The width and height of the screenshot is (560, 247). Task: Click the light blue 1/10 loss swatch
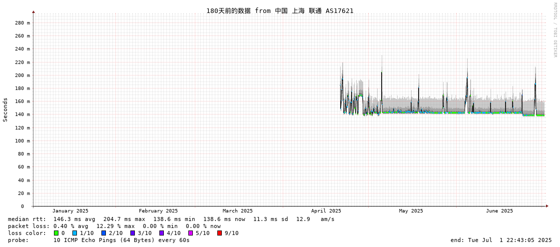(x=74, y=233)
